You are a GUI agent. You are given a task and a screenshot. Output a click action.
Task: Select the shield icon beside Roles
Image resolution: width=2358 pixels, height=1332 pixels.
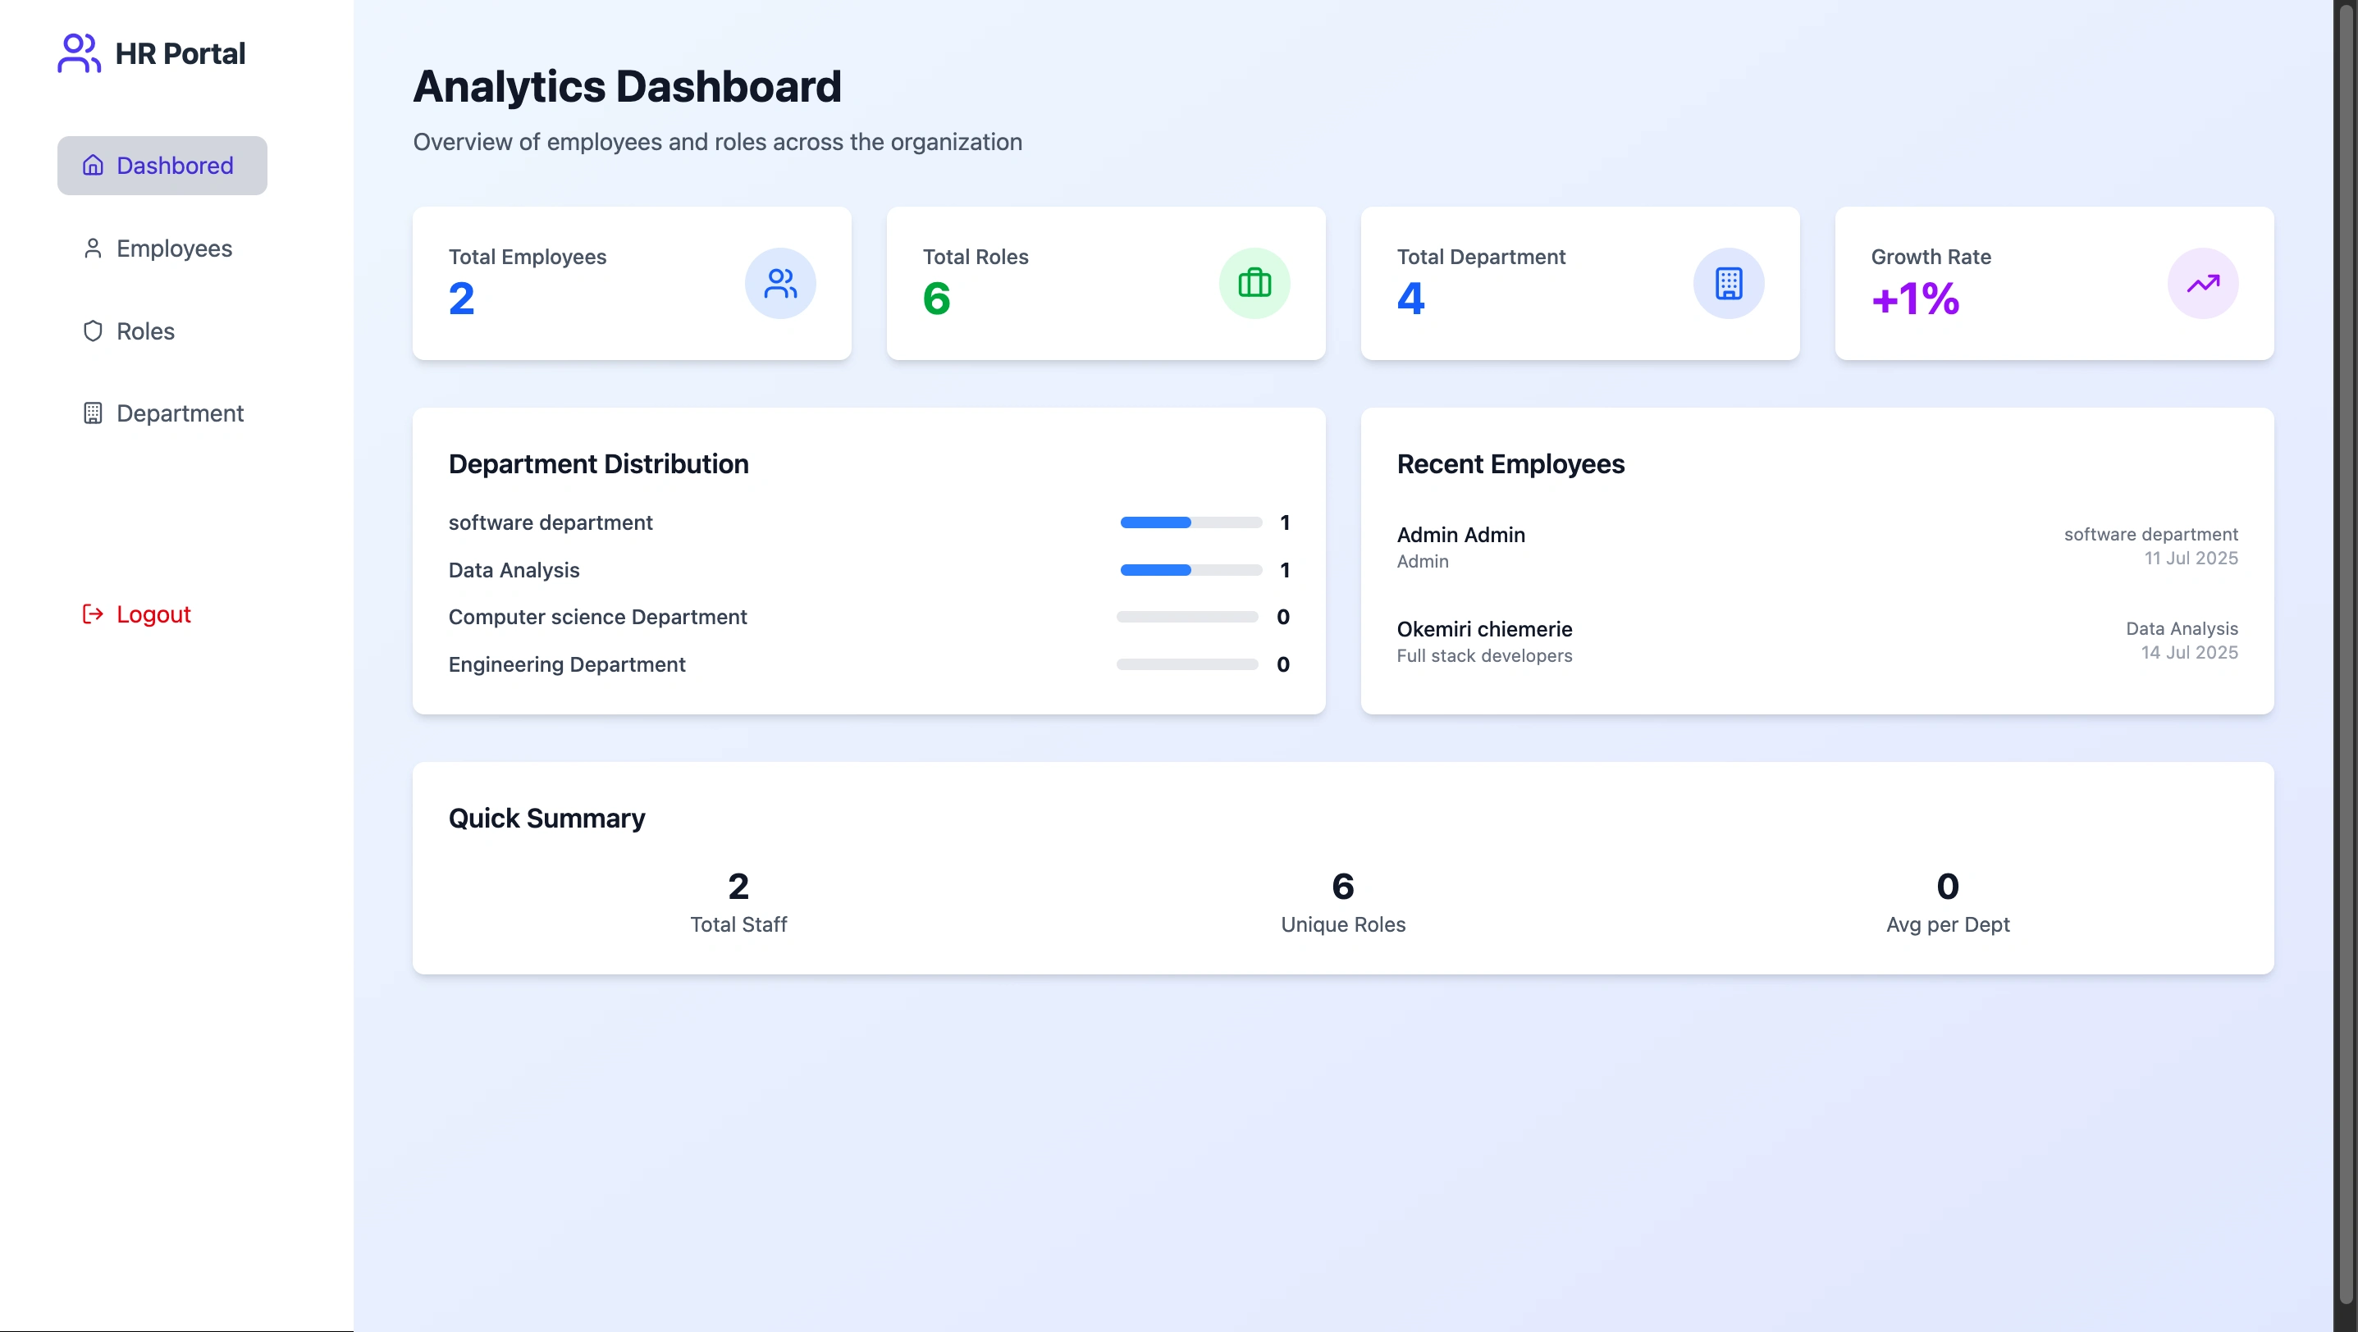point(93,331)
